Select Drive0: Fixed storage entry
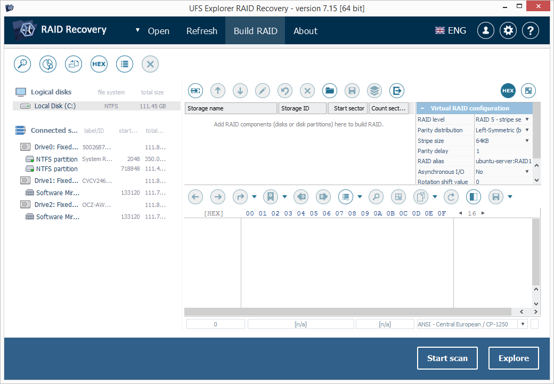 [93, 147]
